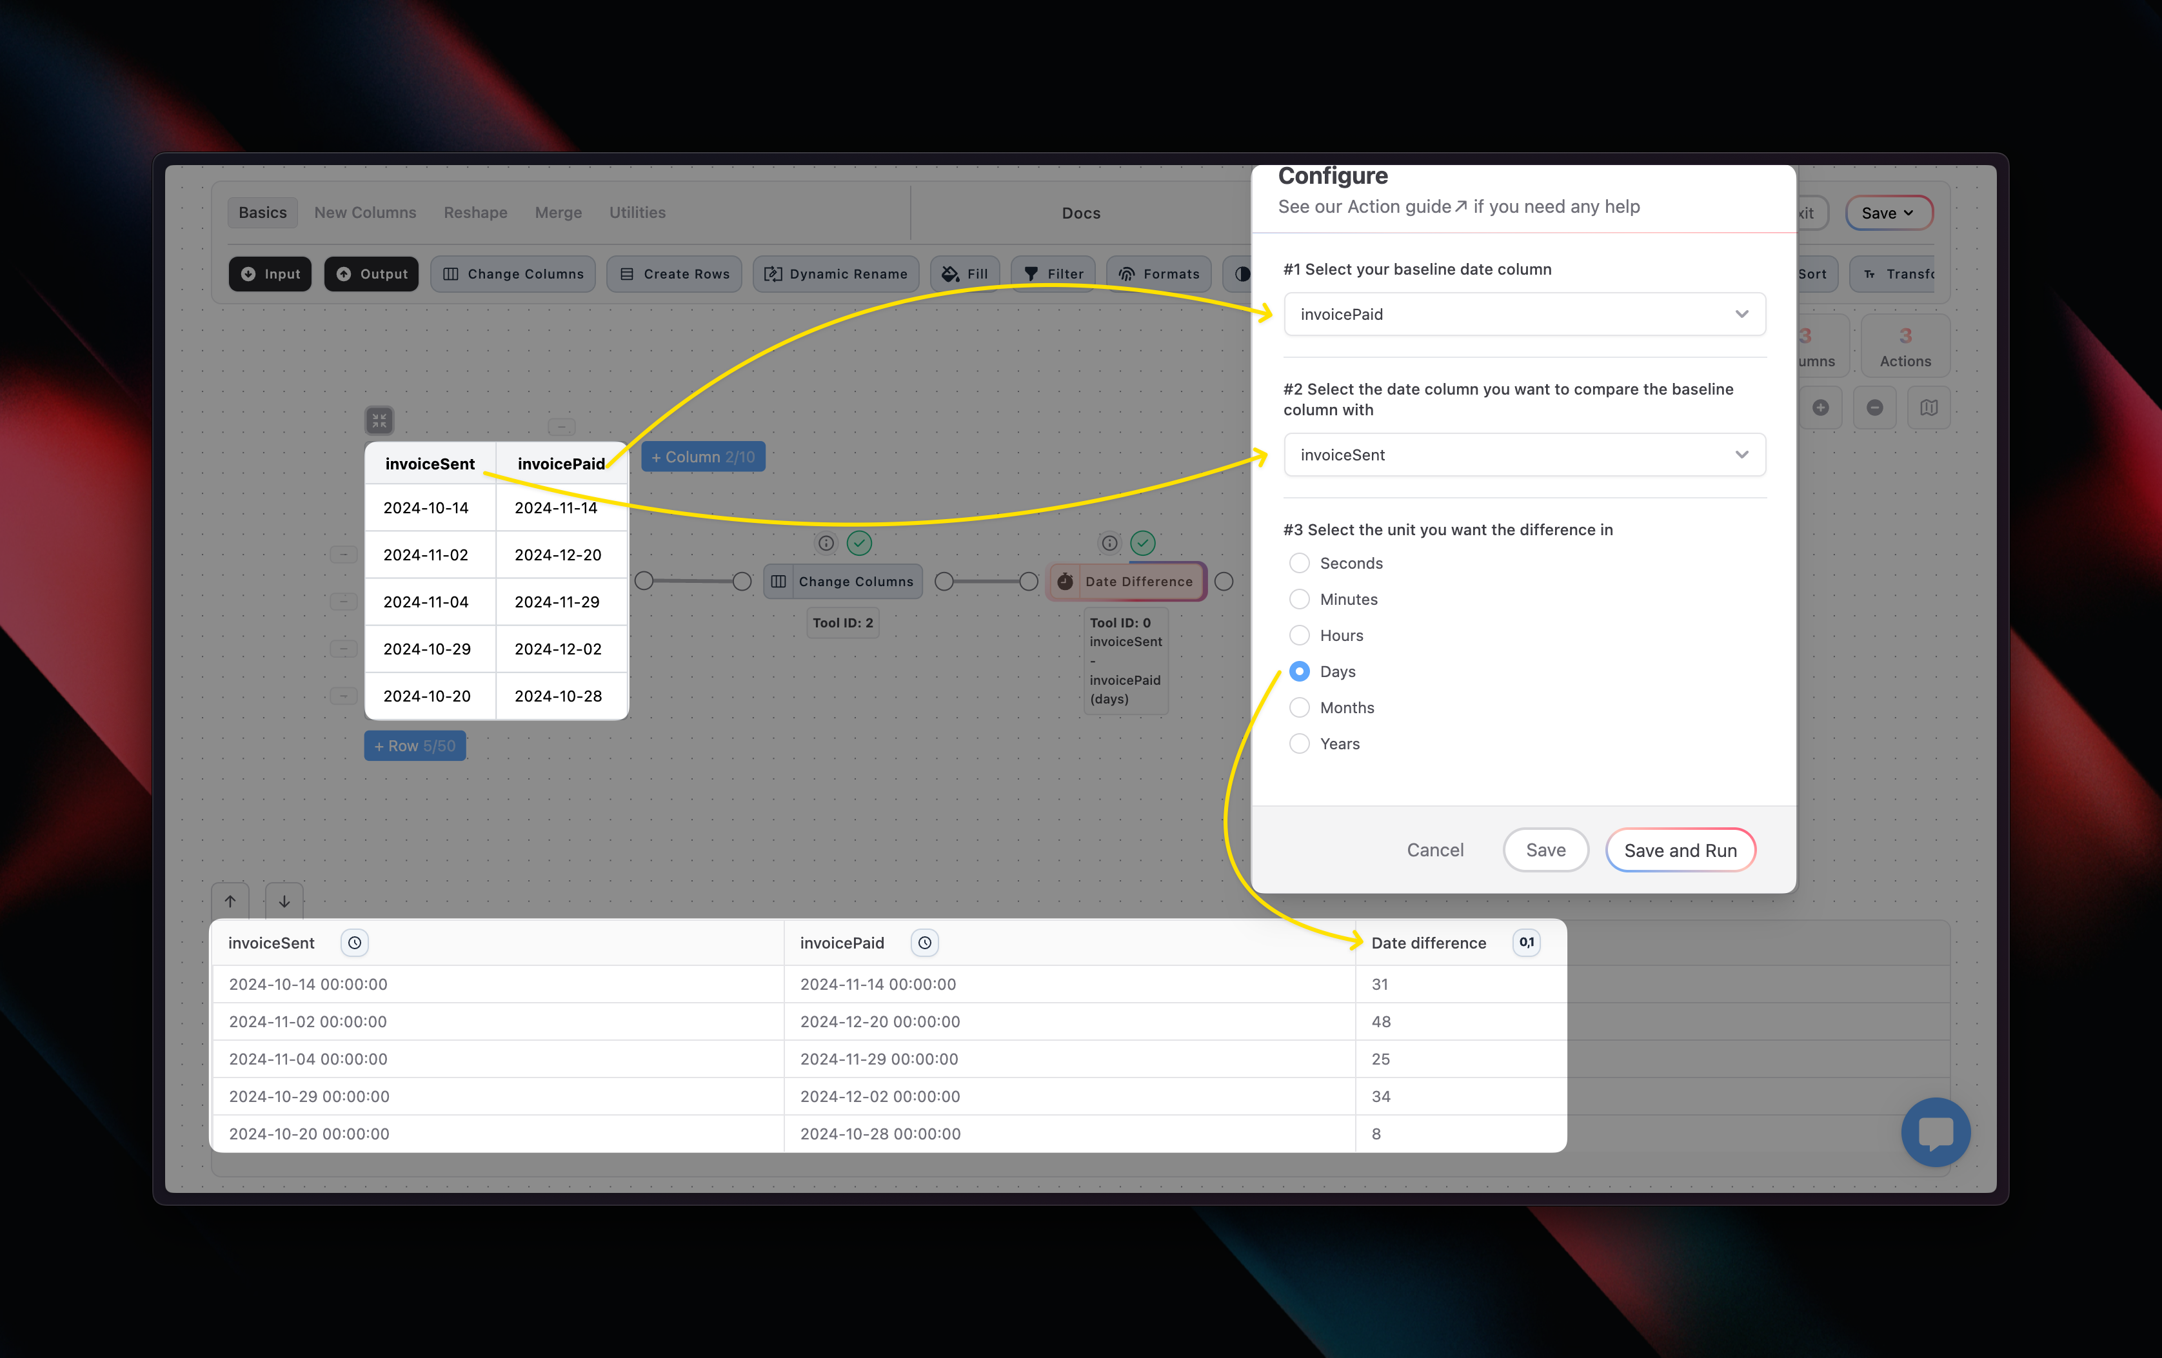Click the up arrow above the results table
This screenshot has width=2162, height=1358.
coord(231,901)
